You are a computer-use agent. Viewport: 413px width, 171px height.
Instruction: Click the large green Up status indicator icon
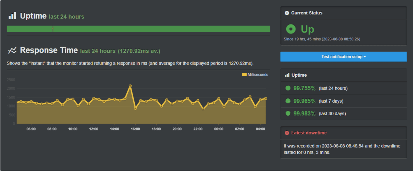pos(291,29)
